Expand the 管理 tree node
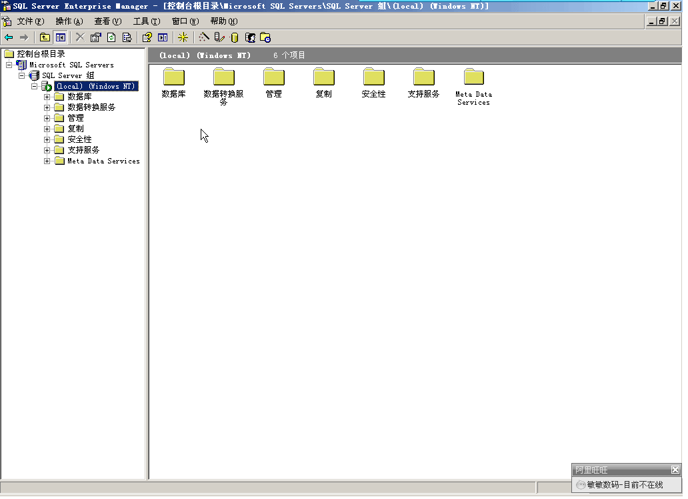The width and height of the screenshot is (688, 499). (47, 118)
